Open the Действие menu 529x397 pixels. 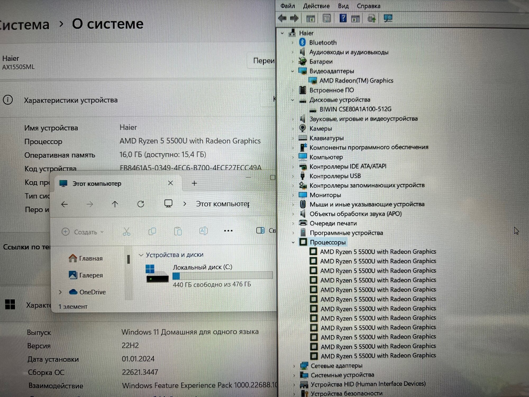[x=316, y=6]
